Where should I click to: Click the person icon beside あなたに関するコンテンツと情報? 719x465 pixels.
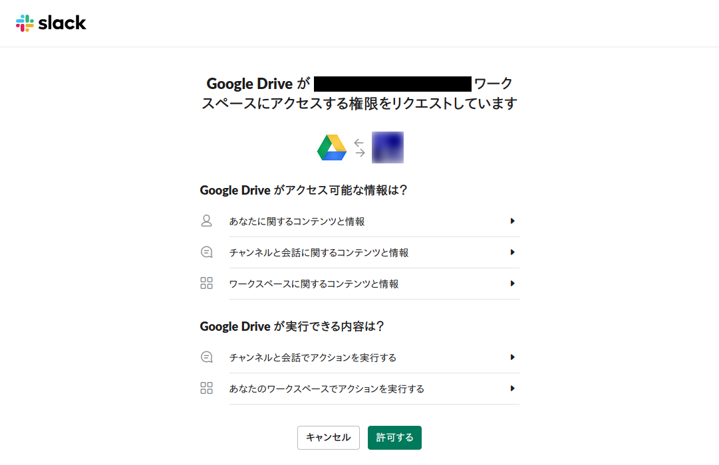(x=207, y=221)
